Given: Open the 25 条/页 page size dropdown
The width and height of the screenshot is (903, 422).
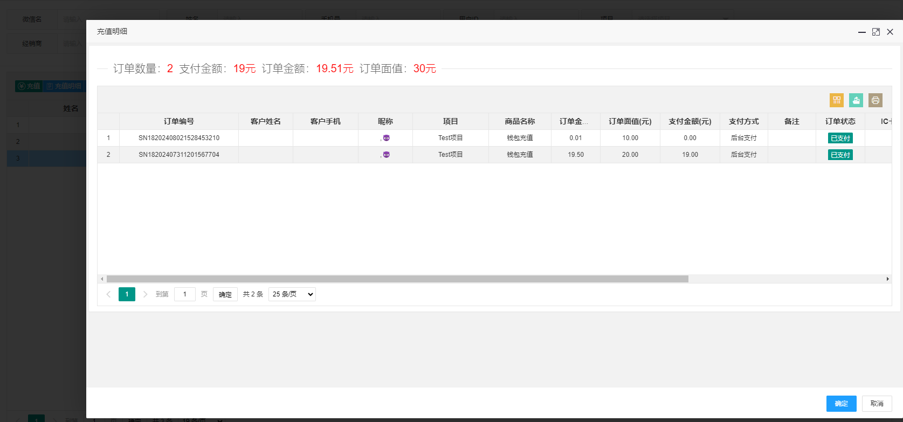Looking at the screenshot, I should tap(292, 294).
